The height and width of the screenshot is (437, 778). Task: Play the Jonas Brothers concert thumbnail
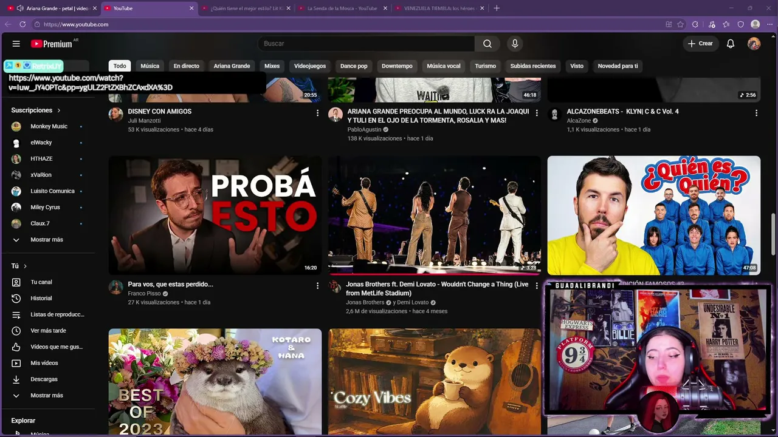click(435, 215)
